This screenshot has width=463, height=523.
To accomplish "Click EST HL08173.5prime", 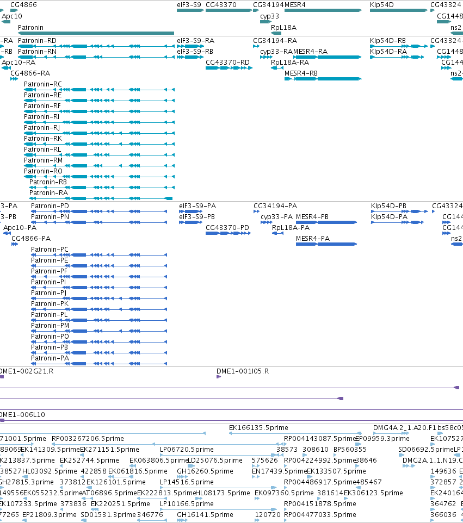I will pyautogui.click(x=199, y=499).
